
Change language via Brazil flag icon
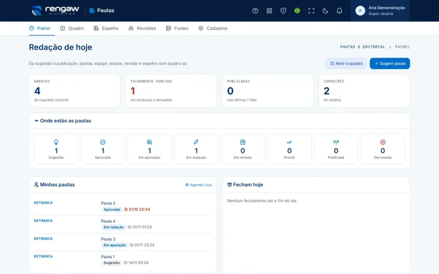297,11
